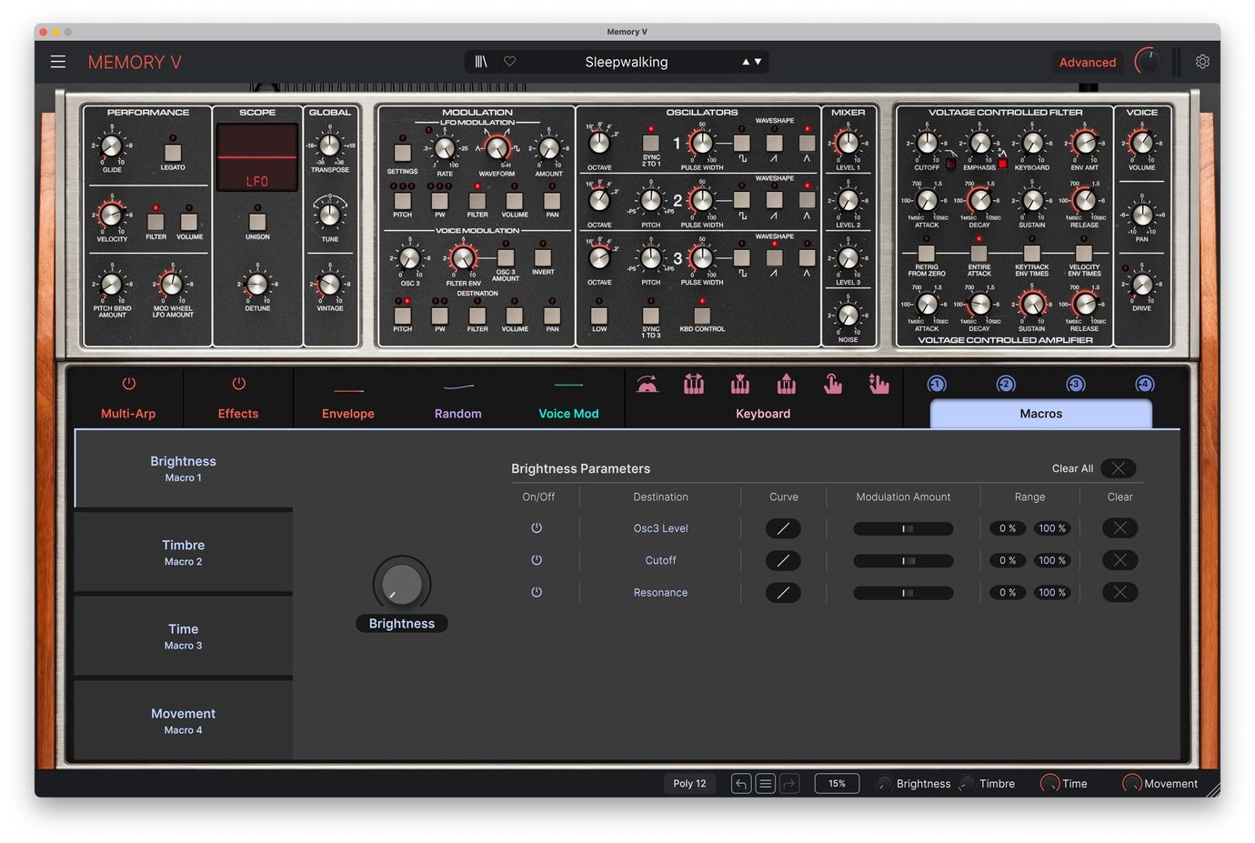Open settings with the gear icon
The width and height of the screenshot is (1255, 843).
(1202, 62)
